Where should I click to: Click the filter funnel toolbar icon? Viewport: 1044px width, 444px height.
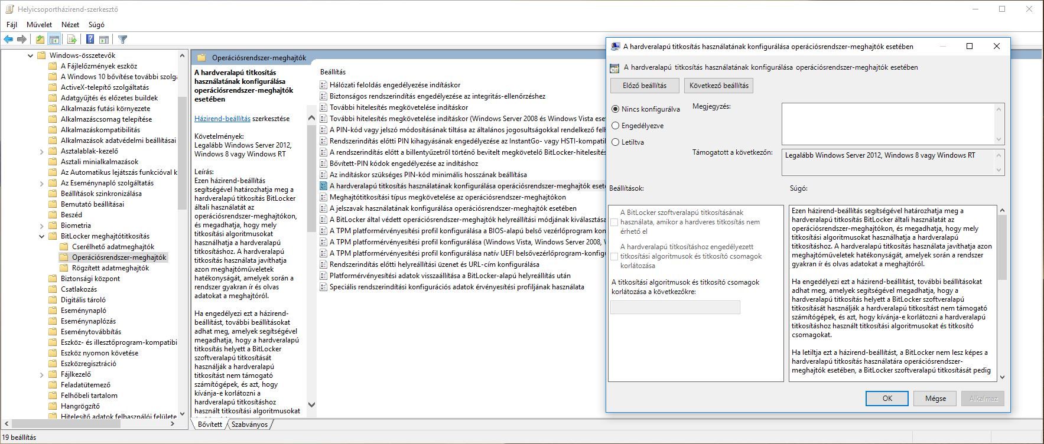[122, 40]
